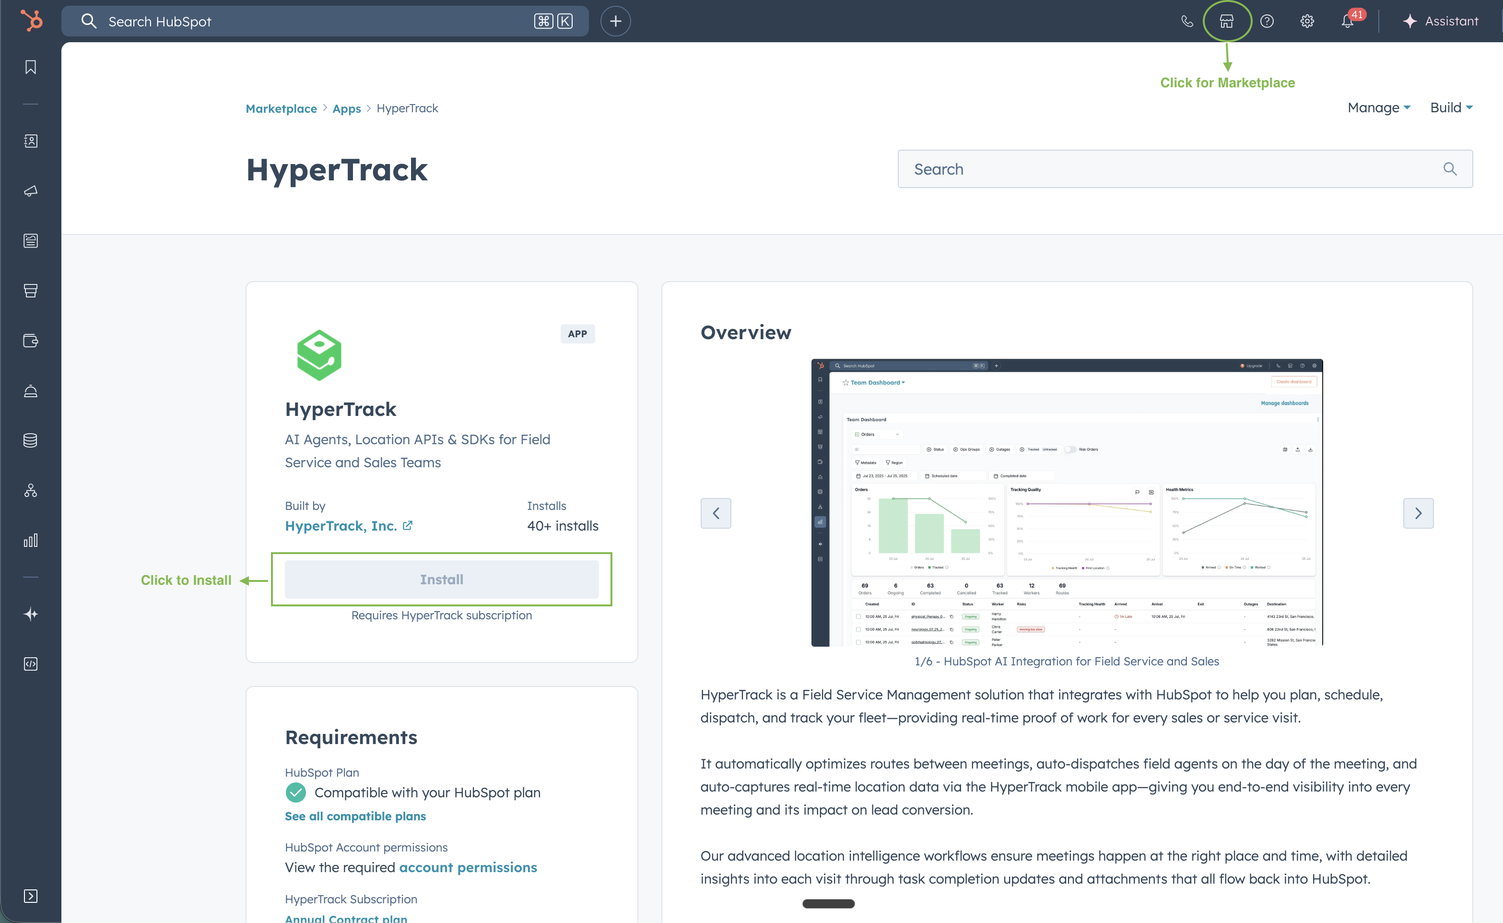The image size is (1503, 923).
Task: Click the Install button
Action: tap(441, 580)
